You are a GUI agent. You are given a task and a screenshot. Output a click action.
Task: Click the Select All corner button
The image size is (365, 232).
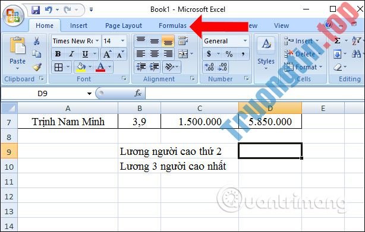click(9, 108)
